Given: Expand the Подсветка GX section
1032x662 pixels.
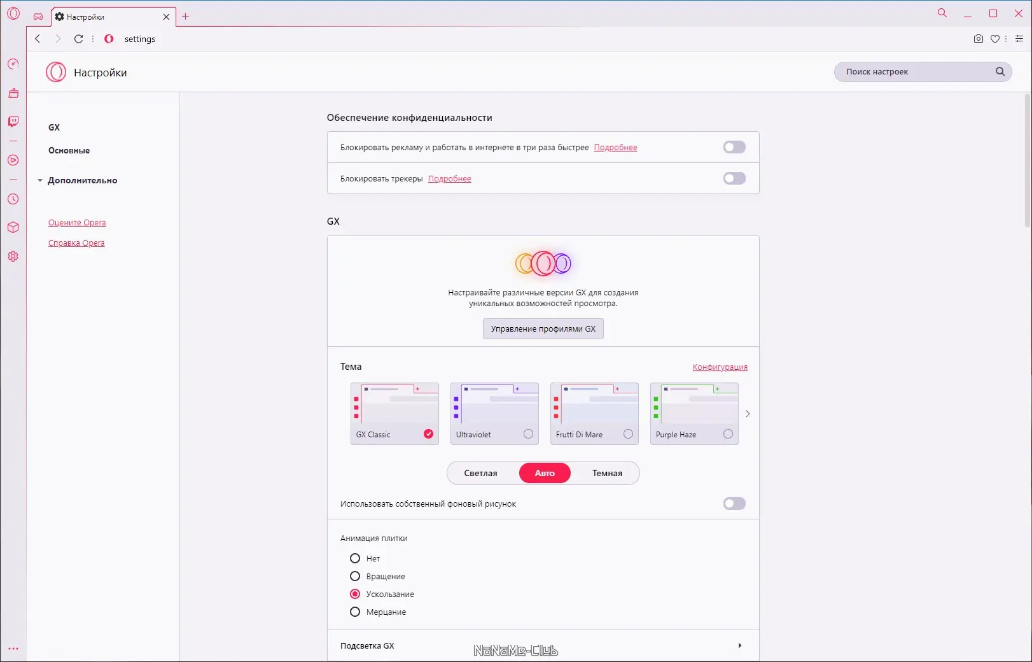Looking at the screenshot, I should point(739,645).
